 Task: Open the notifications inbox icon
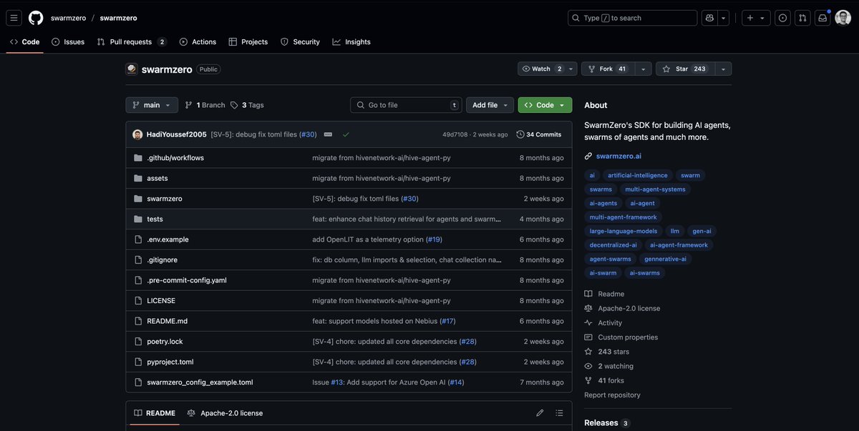click(x=822, y=18)
